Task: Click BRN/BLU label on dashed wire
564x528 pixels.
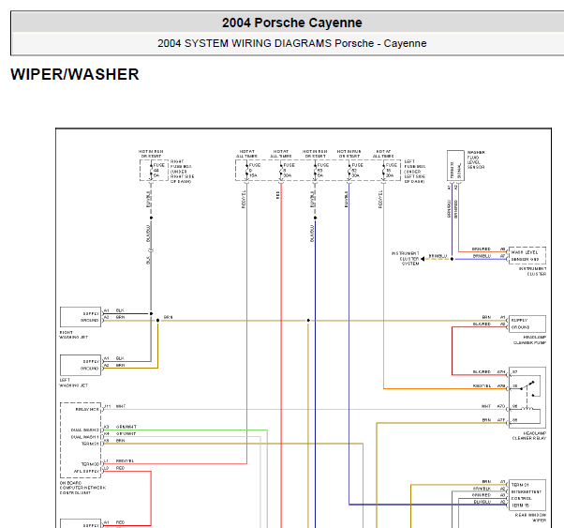Action: click(x=438, y=256)
